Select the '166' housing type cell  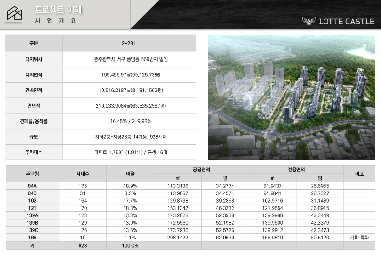[32, 238]
